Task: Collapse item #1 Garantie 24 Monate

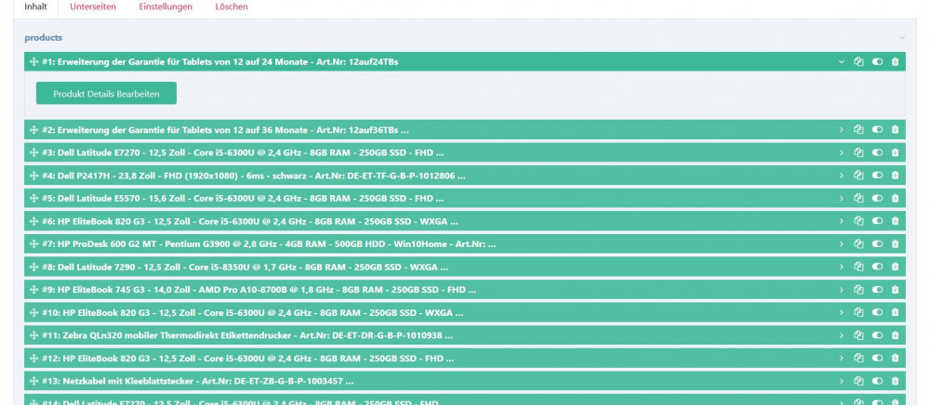Action: (841, 61)
